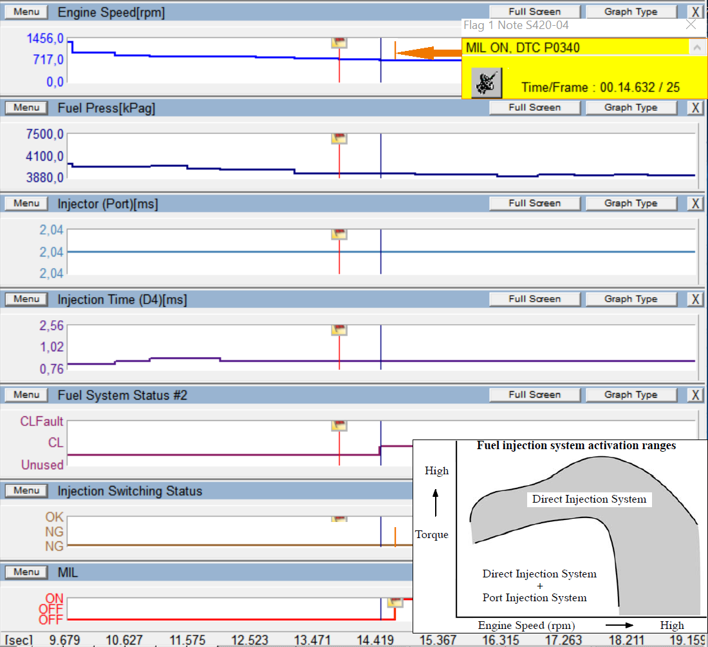Select the flag icon in Injection Time (D4) graph
Image resolution: width=708 pixels, height=647 pixels.
pos(339,330)
